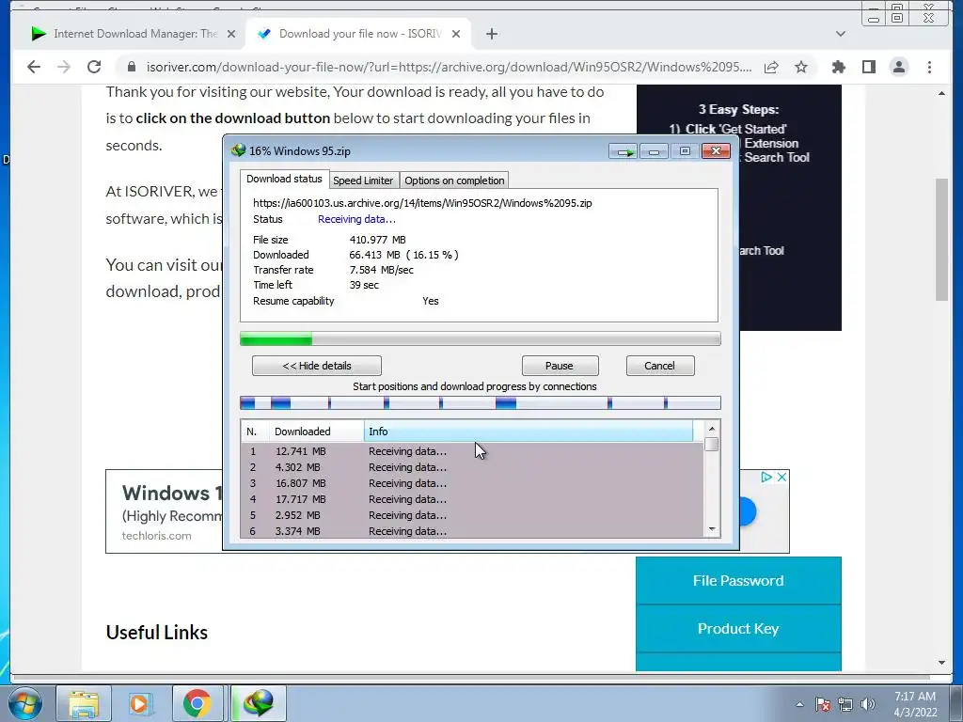The image size is (963, 722).
Task: Click the Internet Download Manager taskbar icon
Action: click(258, 703)
